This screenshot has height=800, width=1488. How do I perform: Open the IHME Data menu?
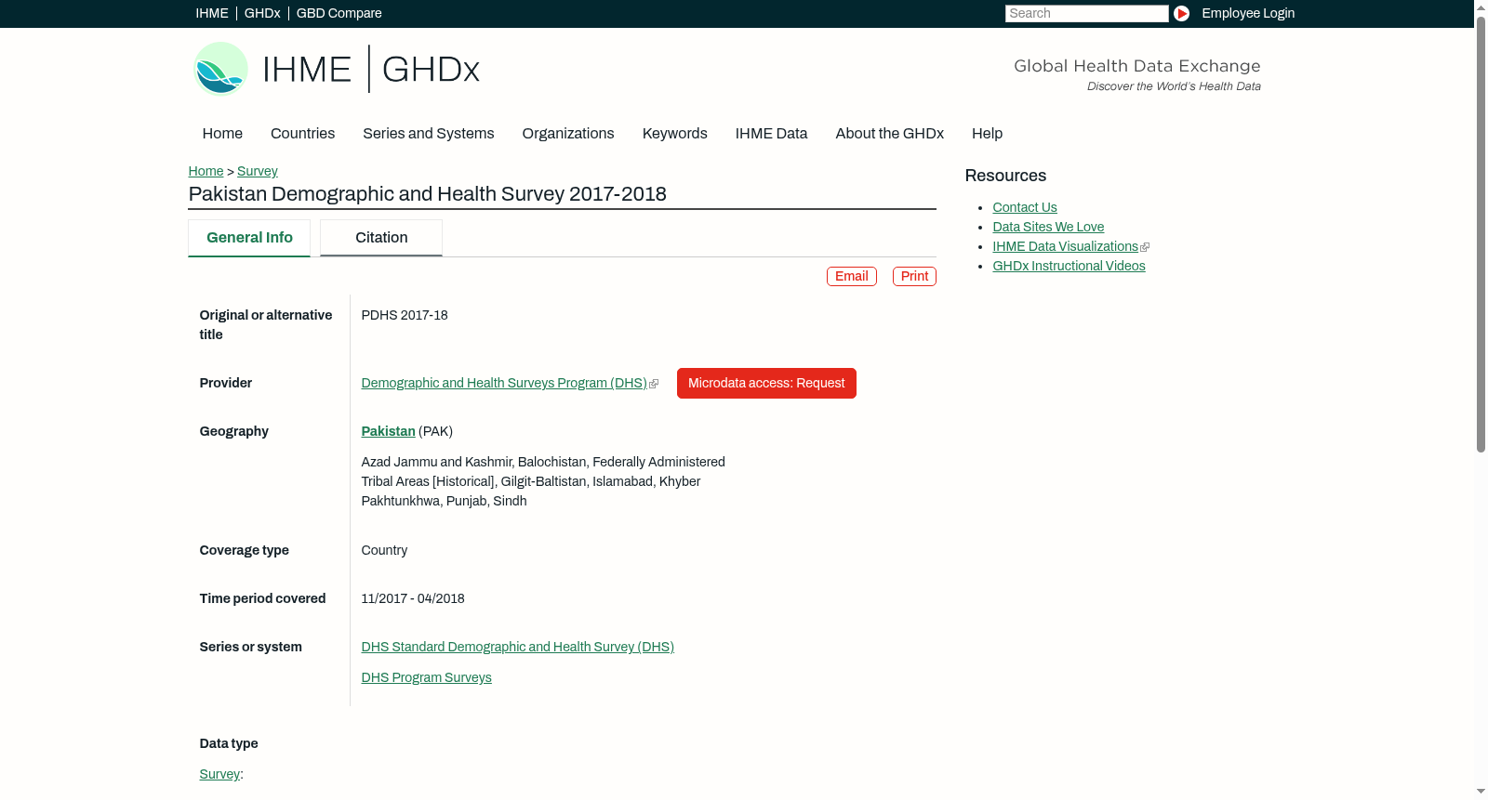[x=771, y=134]
